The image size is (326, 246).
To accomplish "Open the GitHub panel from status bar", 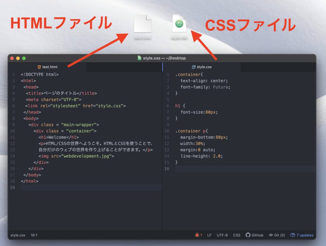I will tap(254, 235).
